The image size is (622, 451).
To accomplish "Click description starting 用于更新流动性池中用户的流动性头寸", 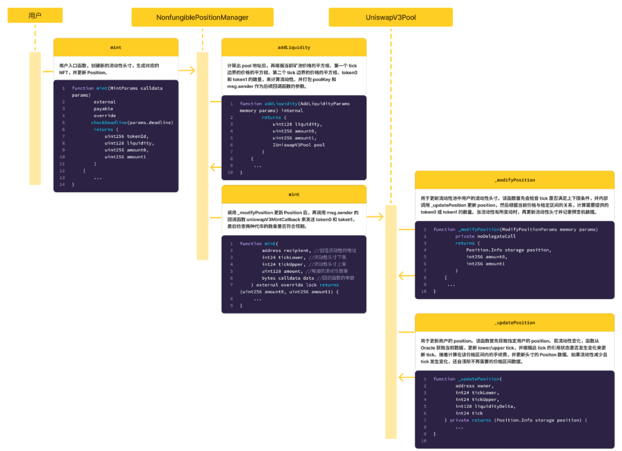I will tap(514, 205).
